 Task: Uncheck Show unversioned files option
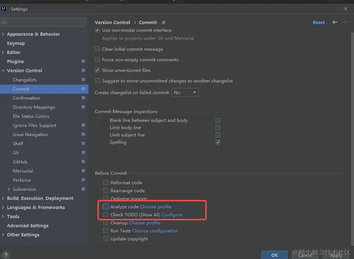[x=97, y=70]
